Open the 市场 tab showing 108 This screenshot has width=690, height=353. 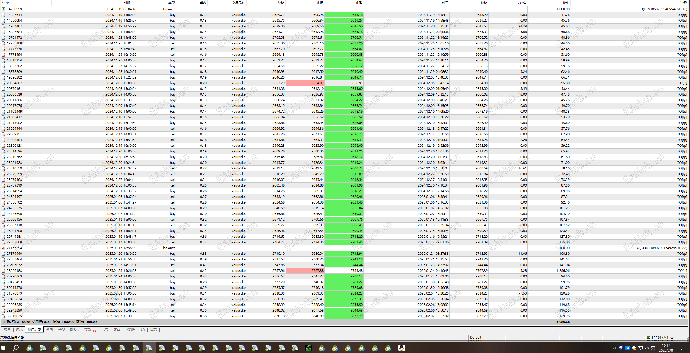click(90, 329)
